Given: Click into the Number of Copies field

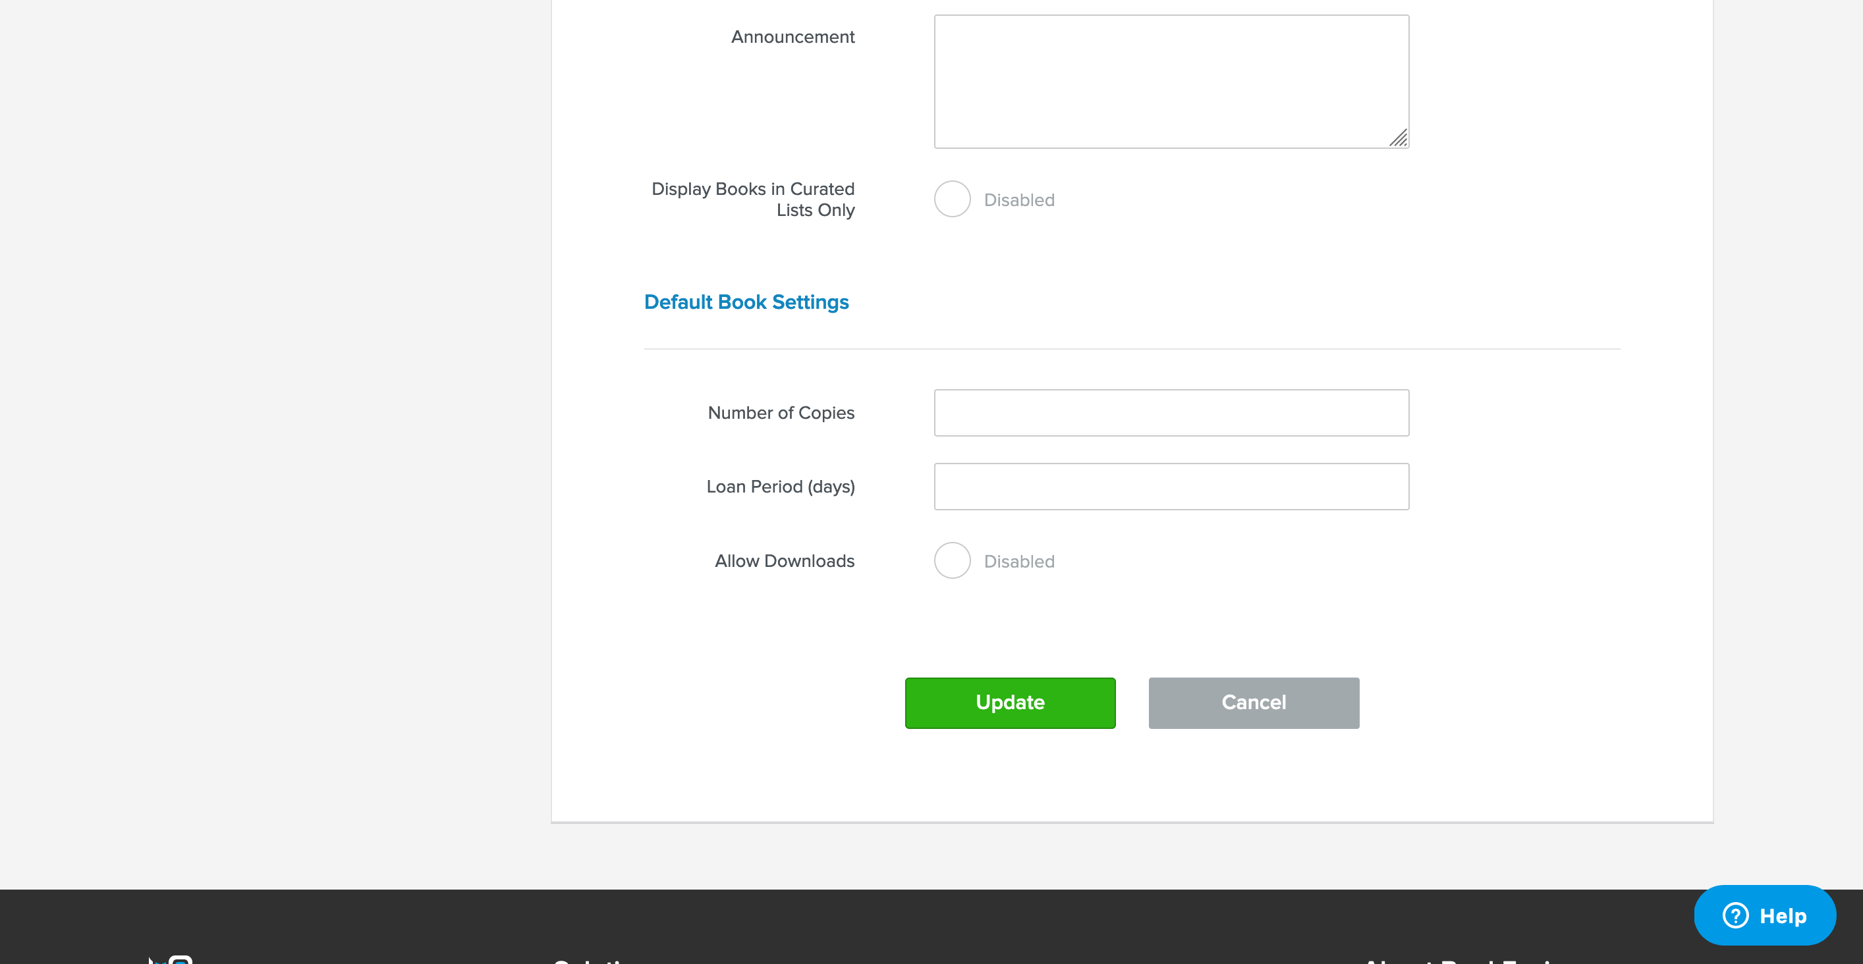Looking at the screenshot, I should point(1171,413).
